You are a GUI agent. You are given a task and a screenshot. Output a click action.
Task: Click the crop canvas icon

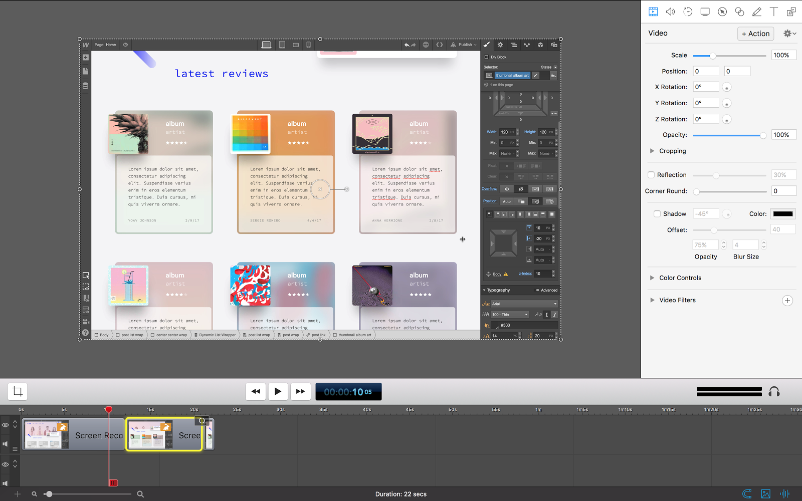pos(18,391)
